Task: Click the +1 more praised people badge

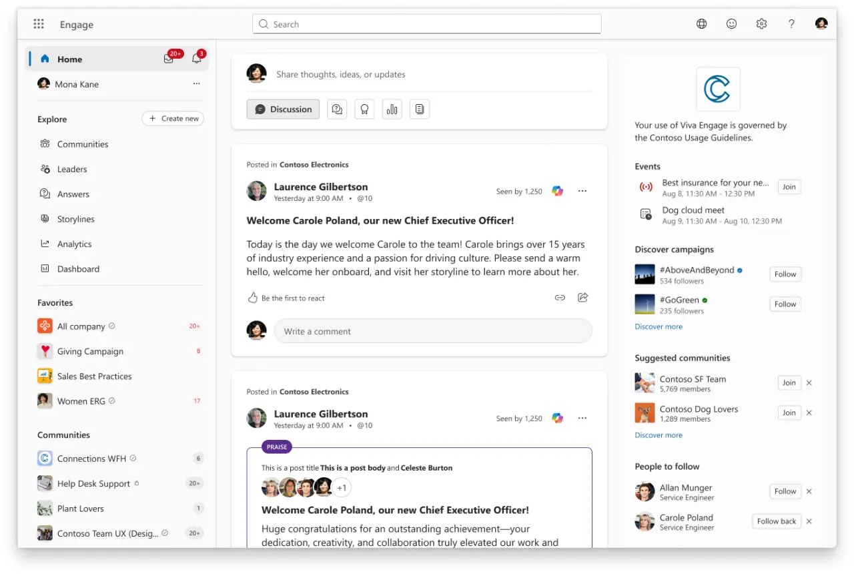Action: pos(342,488)
